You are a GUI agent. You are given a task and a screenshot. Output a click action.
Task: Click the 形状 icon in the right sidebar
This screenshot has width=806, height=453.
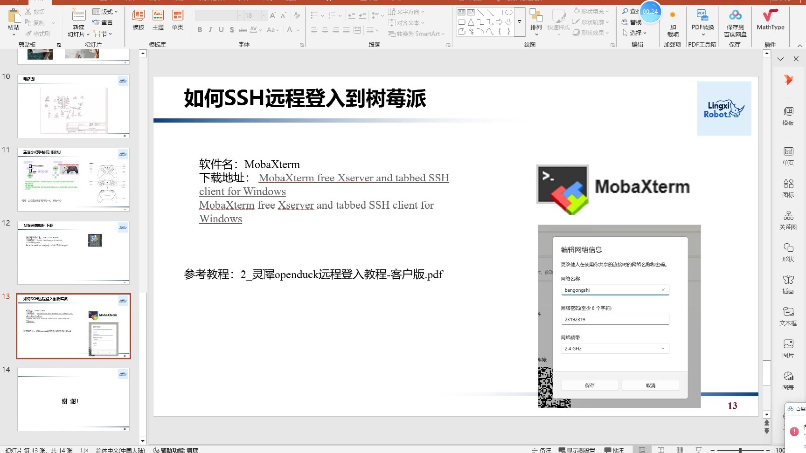tap(788, 252)
